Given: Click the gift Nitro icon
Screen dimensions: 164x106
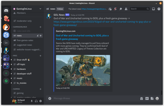Looking at the screenshot, I should click(141, 98).
